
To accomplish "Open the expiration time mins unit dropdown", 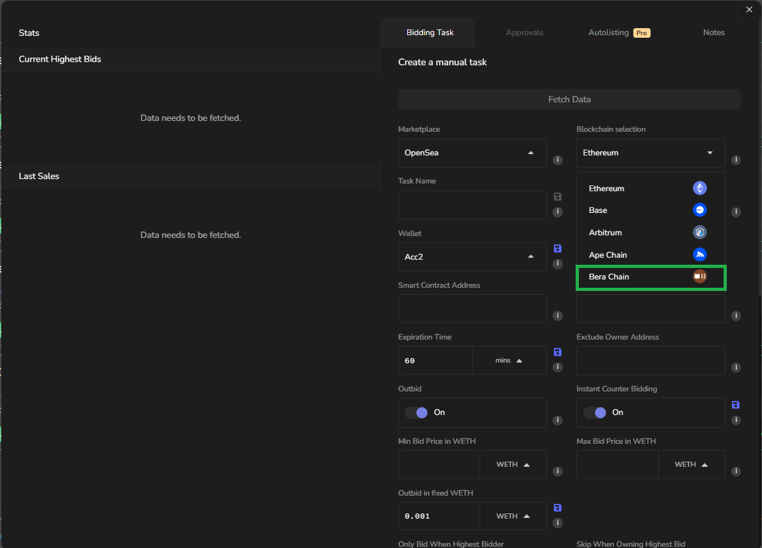I will coord(509,361).
